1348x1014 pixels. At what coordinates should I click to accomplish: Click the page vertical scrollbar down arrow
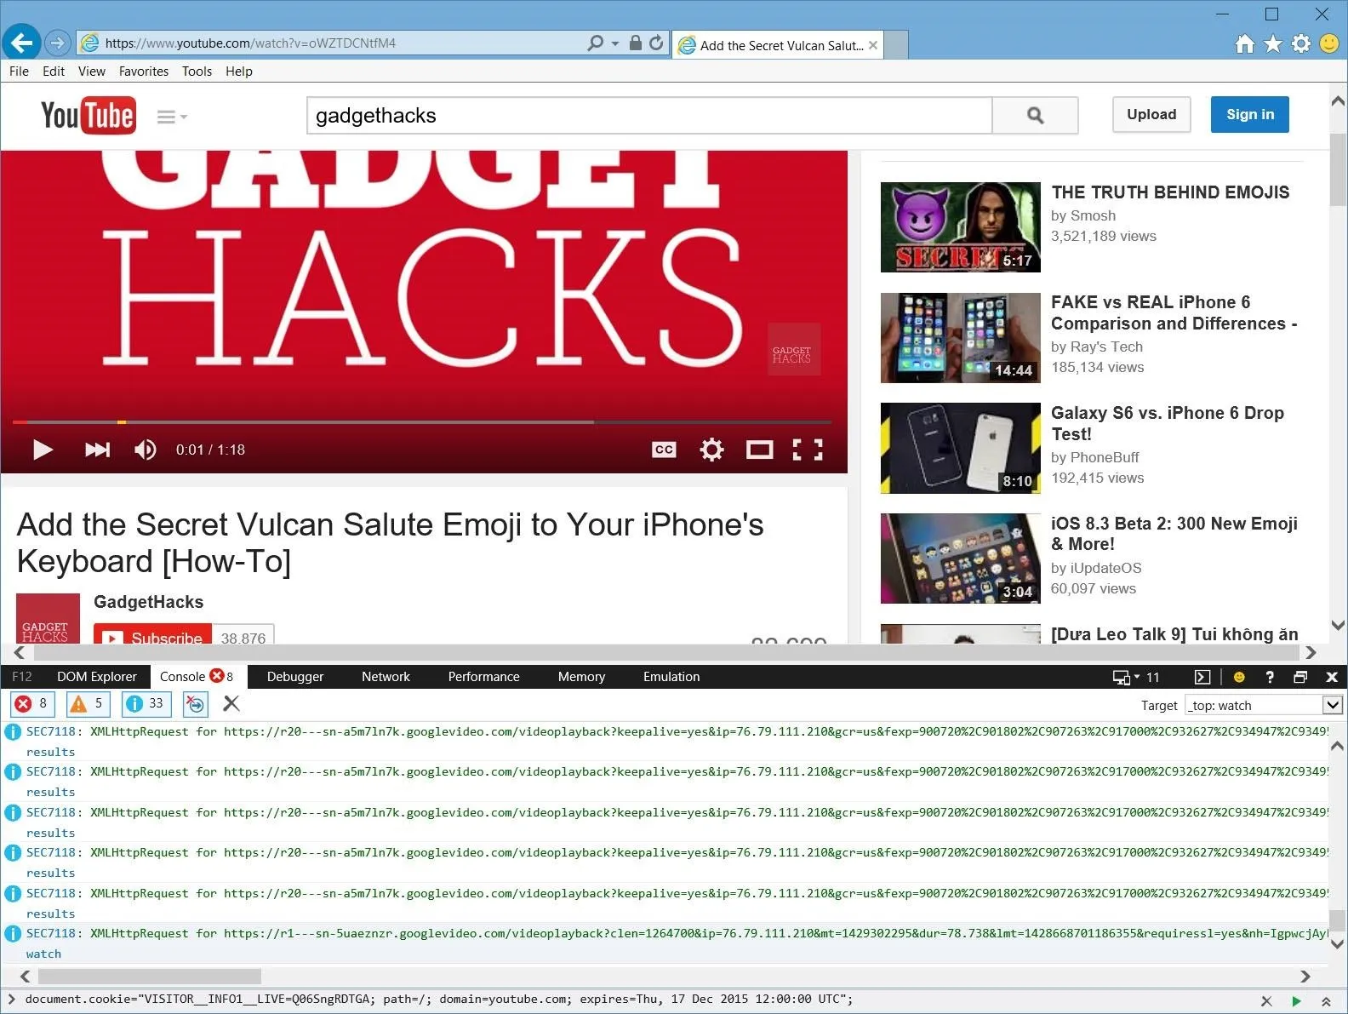click(x=1338, y=625)
